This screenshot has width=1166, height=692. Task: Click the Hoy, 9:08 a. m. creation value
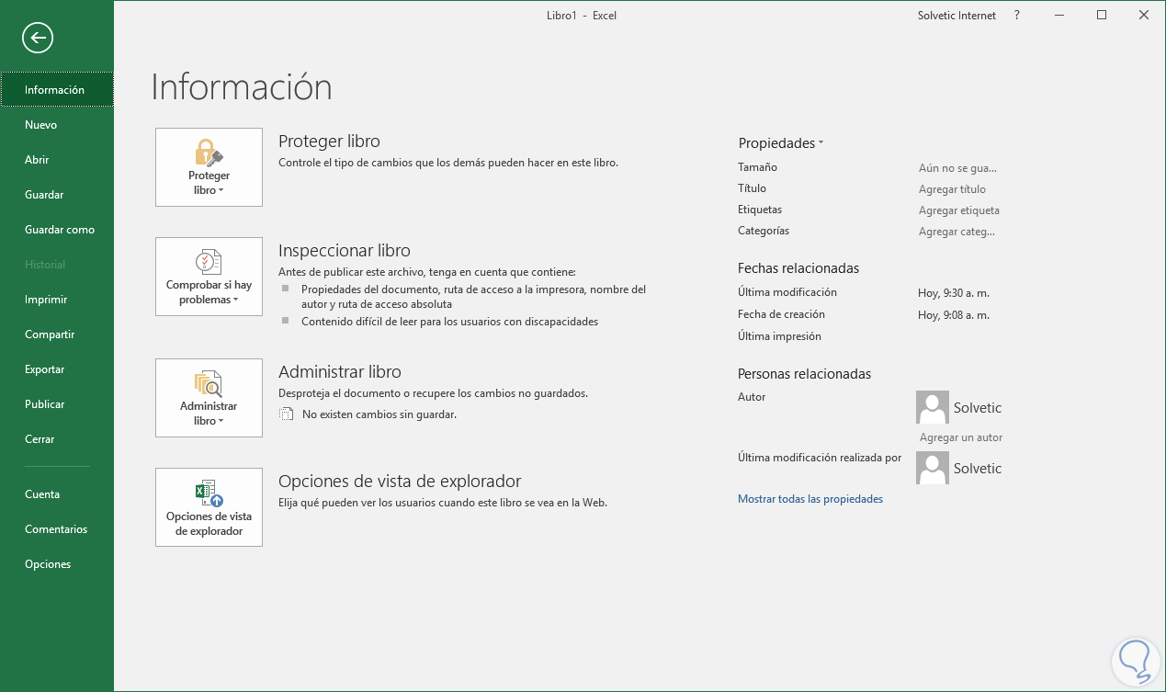954,315
